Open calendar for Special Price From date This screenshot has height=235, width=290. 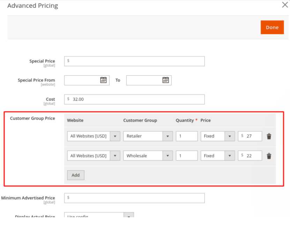[103, 80]
